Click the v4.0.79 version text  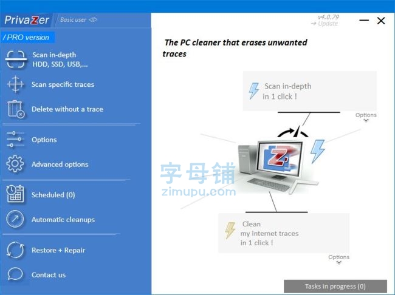click(329, 17)
